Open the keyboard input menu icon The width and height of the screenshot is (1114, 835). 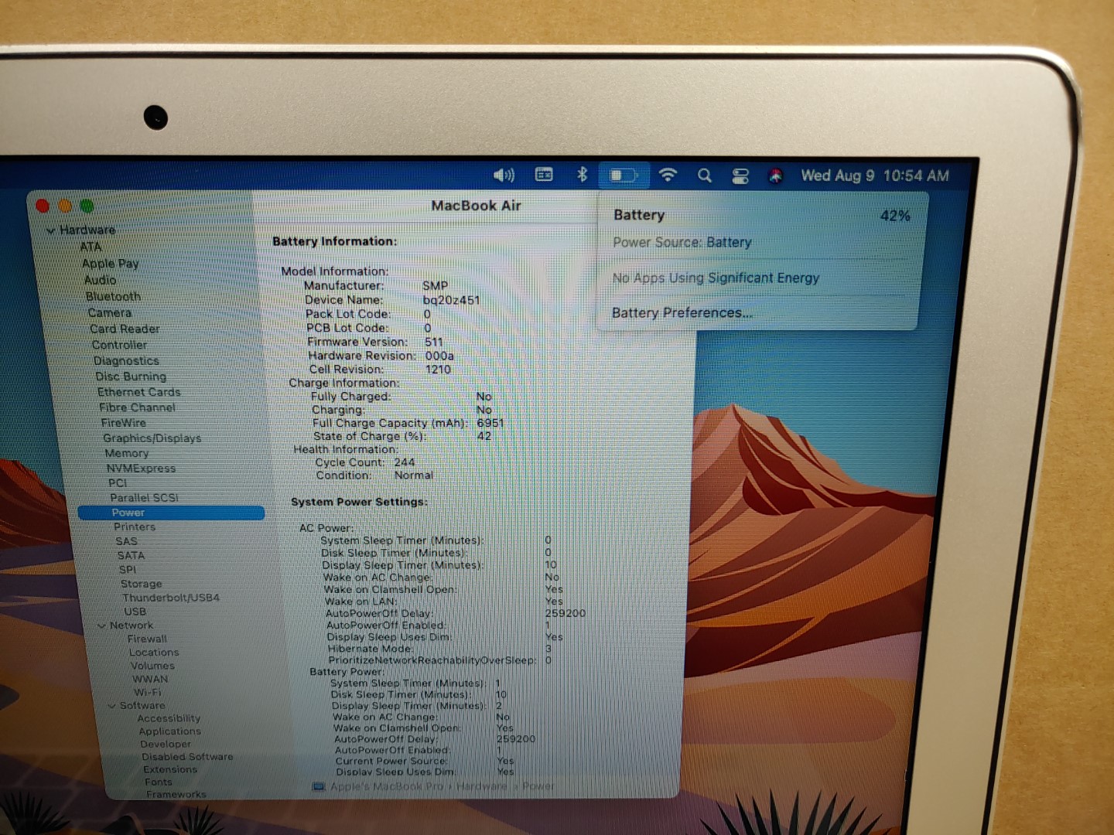pos(544,175)
